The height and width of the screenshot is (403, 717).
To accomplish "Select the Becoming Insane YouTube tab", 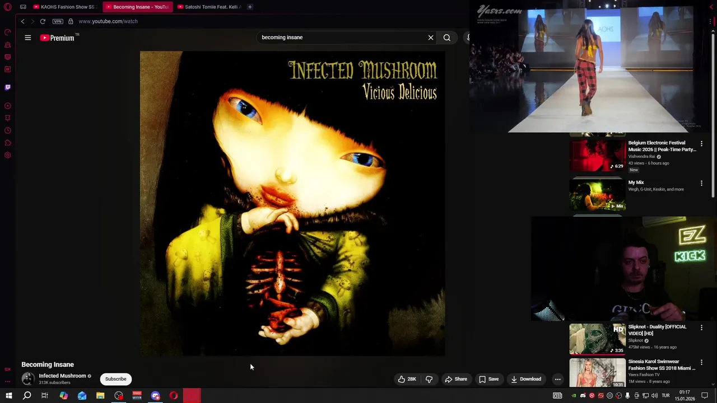I will click(x=137, y=7).
